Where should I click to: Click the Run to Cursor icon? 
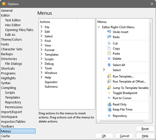tap(109, 98)
